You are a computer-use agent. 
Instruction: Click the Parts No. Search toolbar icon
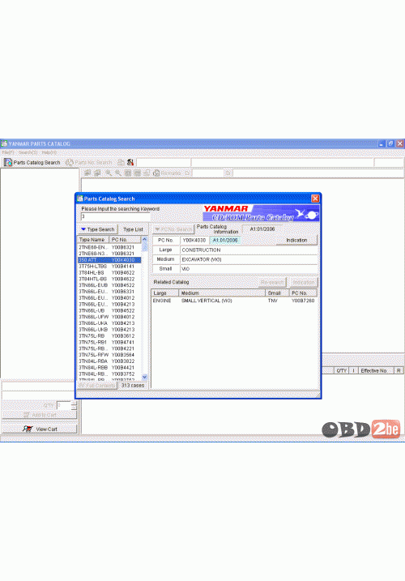pos(69,162)
